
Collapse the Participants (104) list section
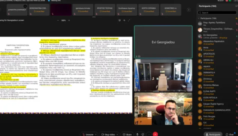tap(199, 18)
